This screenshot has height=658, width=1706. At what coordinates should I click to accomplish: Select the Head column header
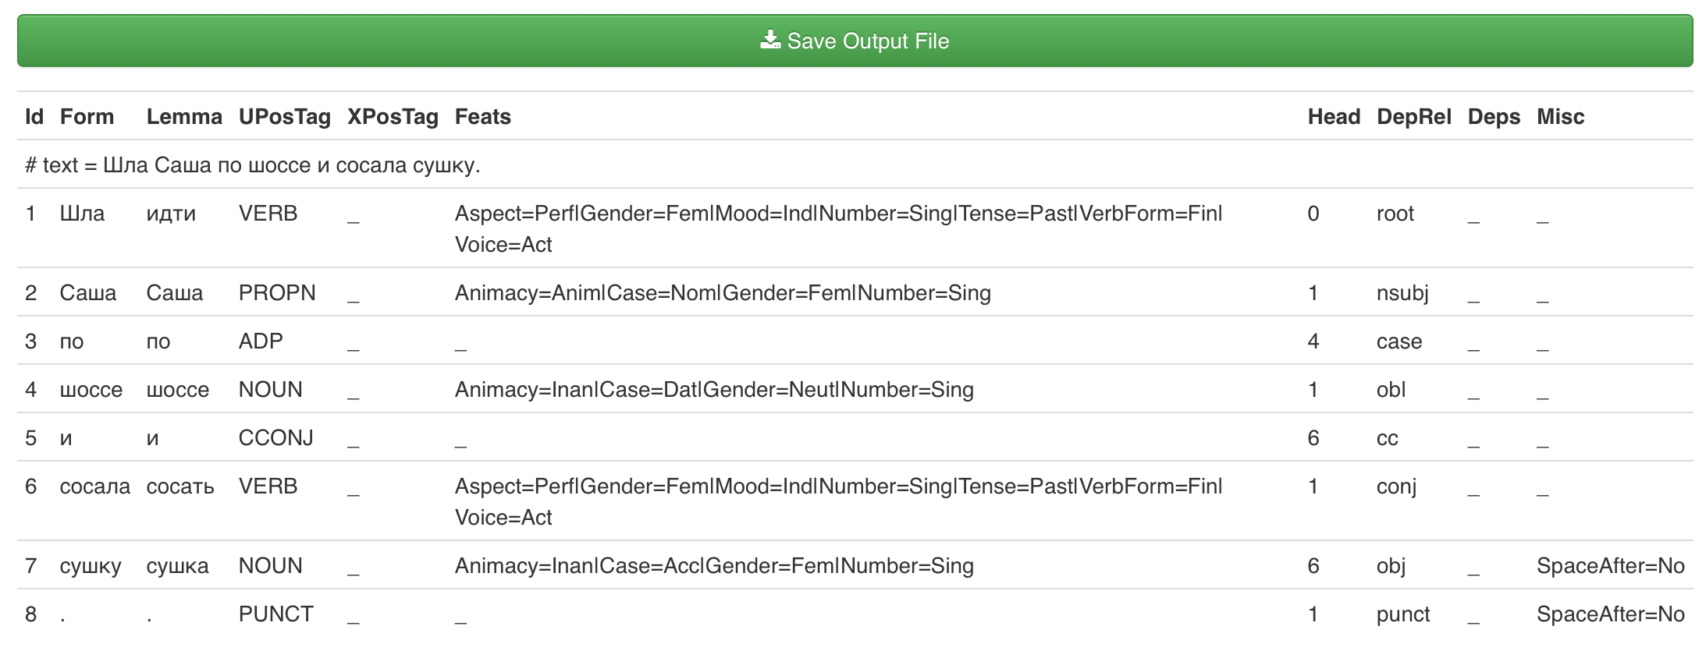pyautogui.click(x=1334, y=117)
